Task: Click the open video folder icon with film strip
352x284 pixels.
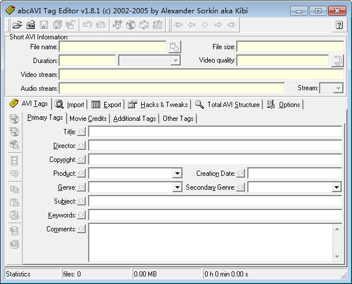Action: point(31,25)
